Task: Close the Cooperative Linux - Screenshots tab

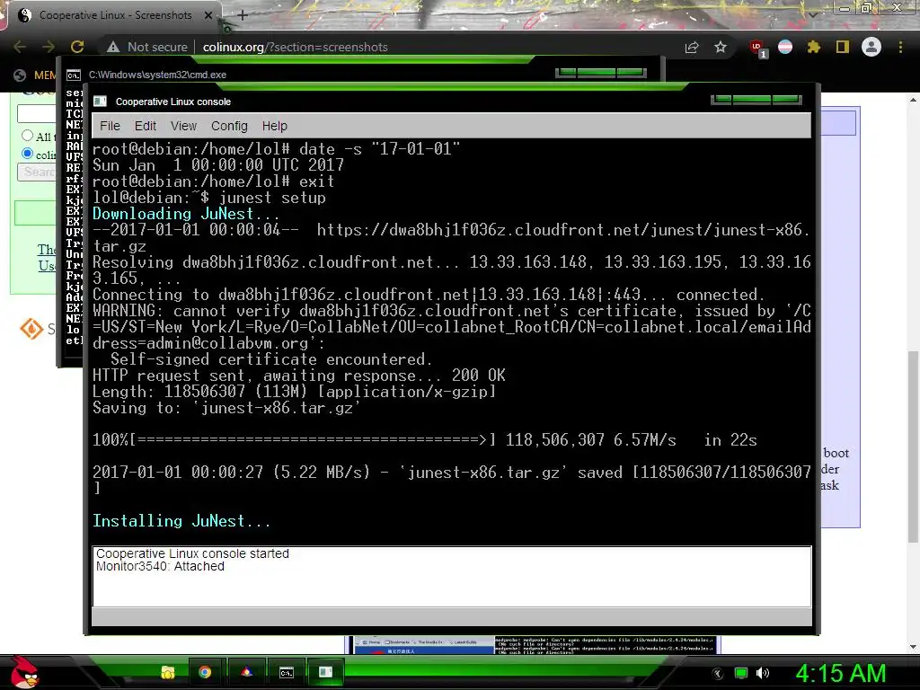Action: pyautogui.click(x=208, y=15)
